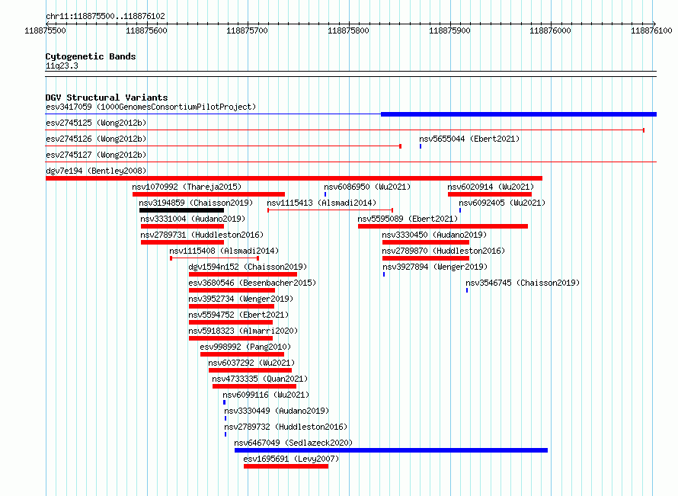Click the Cytogenetic Bands track title
The height and width of the screenshot is (496, 678).
coord(91,56)
